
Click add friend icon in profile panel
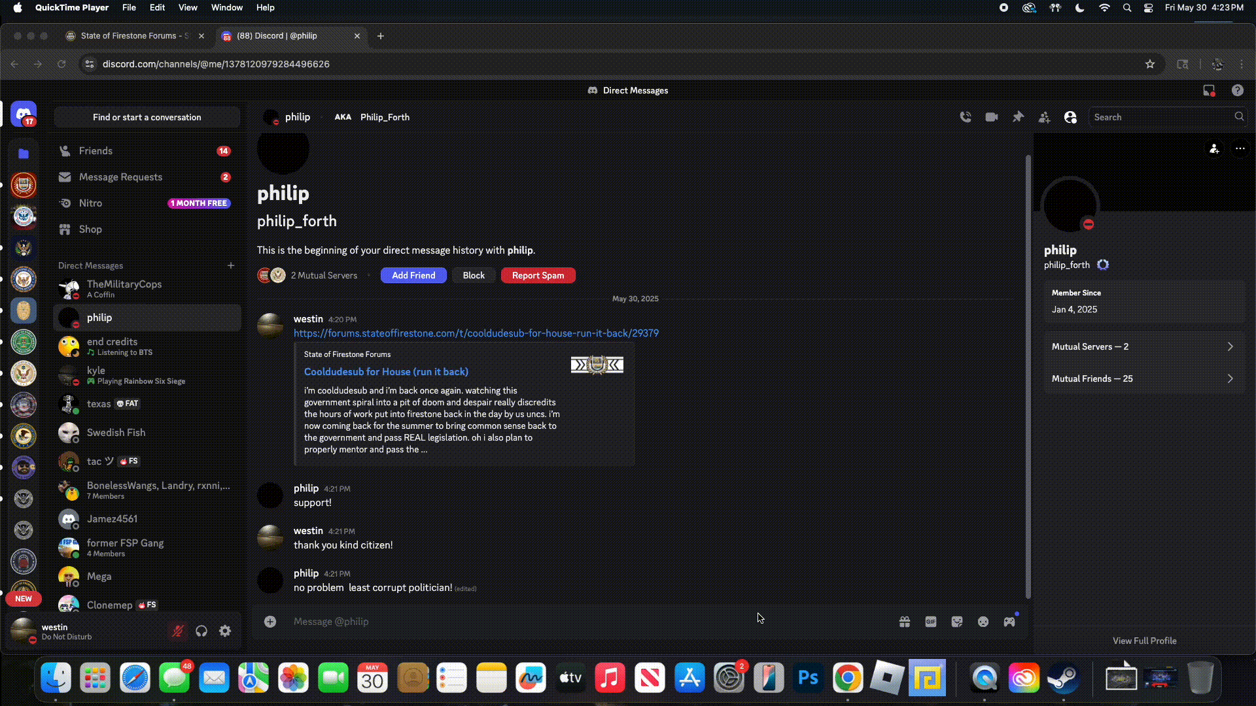(1214, 149)
